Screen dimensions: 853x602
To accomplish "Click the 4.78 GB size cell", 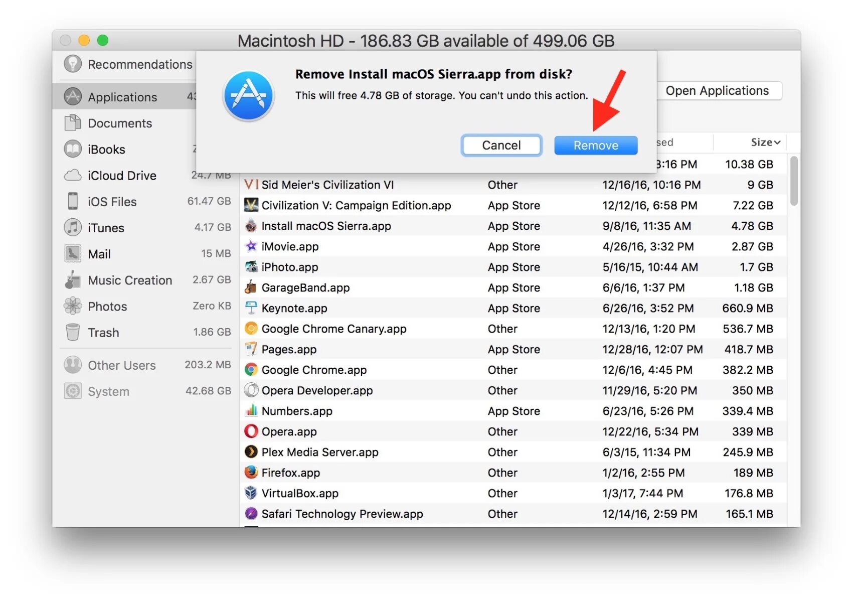I will 752,226.
